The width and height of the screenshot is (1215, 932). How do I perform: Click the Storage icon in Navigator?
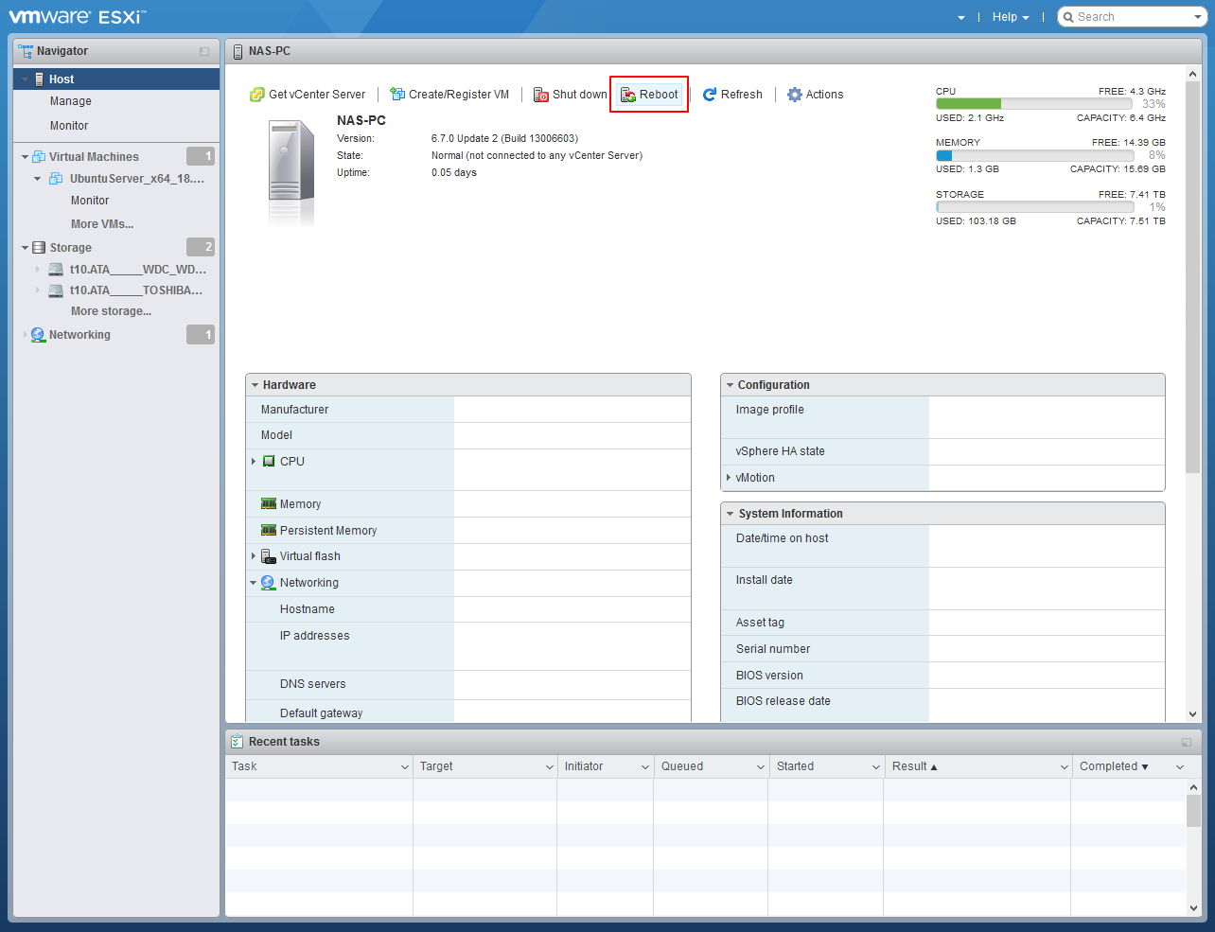(39, 248)
